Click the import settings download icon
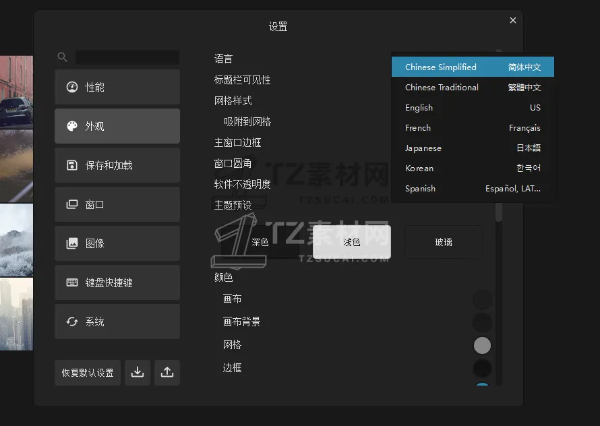Viewport: 600px width, 426px height. (x=138, y=373)
